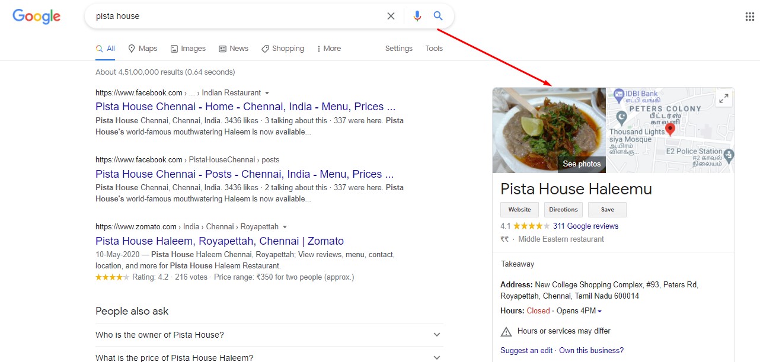Open dropdown arrow next to zomato.com result

click(285, 227)
